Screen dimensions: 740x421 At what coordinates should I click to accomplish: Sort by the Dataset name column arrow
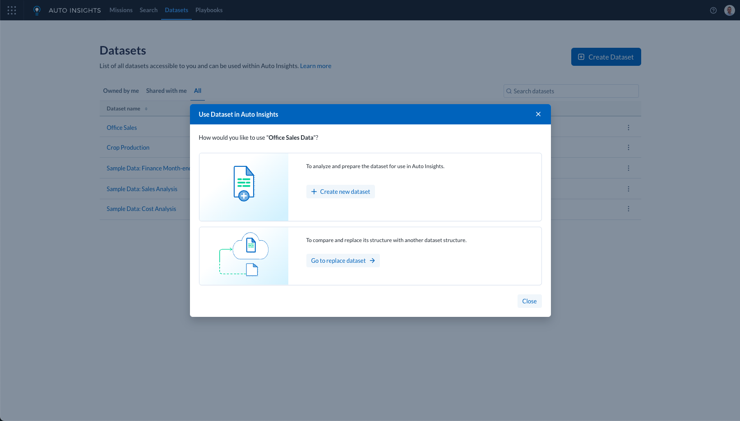click(x=146, y=109)
